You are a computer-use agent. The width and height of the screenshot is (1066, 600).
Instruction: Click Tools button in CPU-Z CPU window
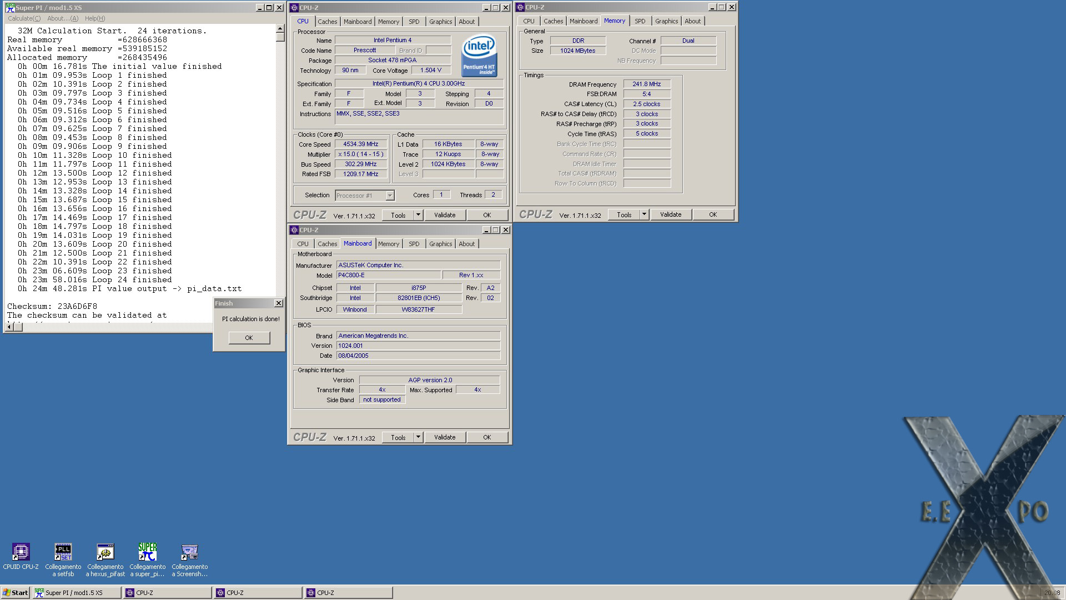[x=398, y=215]
